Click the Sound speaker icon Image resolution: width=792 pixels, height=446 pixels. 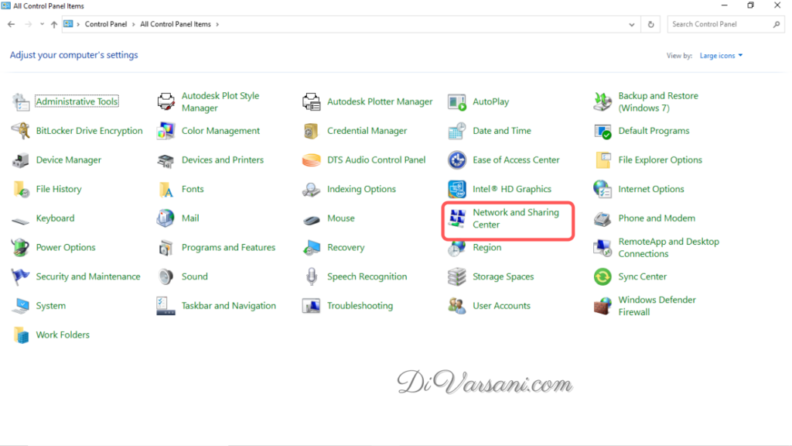[x=166, y=276]
